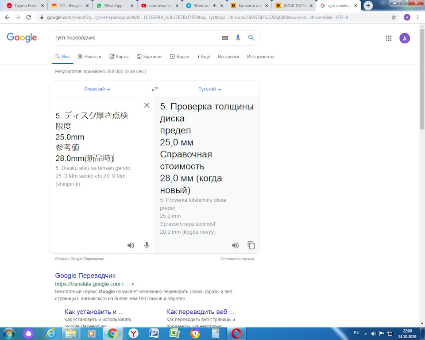This screenshot has height=340, width=425.
Task: Expand the Ещё search menu
Action: click(x=204, y=56)
